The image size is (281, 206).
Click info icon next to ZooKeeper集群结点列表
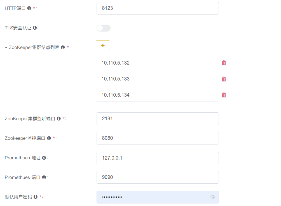[x=63, y=48]
